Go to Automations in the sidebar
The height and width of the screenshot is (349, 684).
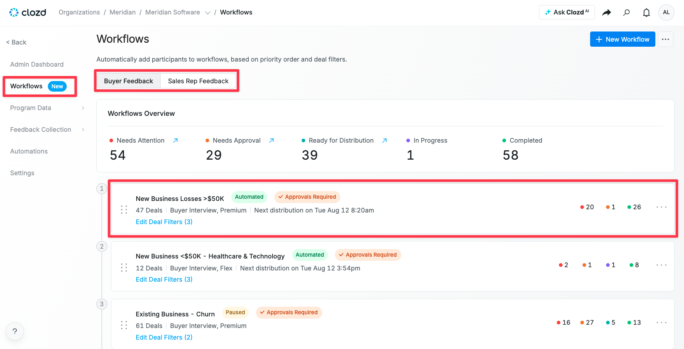click(x=29, y=151)
